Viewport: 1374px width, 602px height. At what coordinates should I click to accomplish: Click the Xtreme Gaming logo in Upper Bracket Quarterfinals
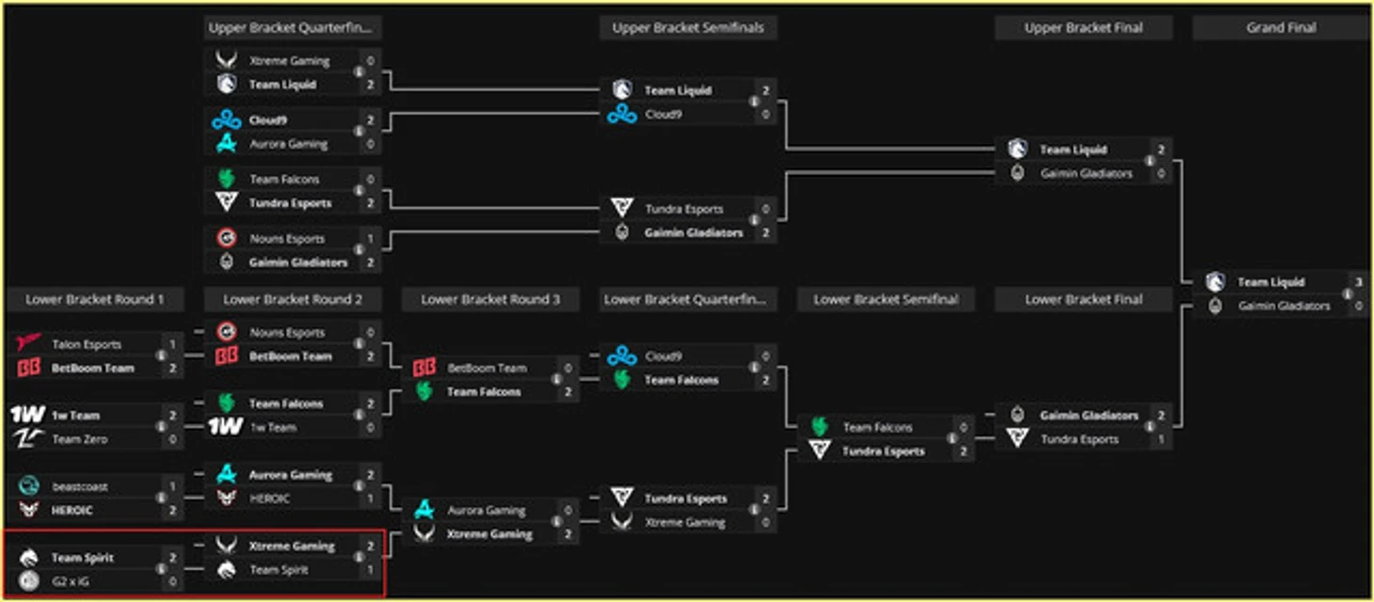226,60
